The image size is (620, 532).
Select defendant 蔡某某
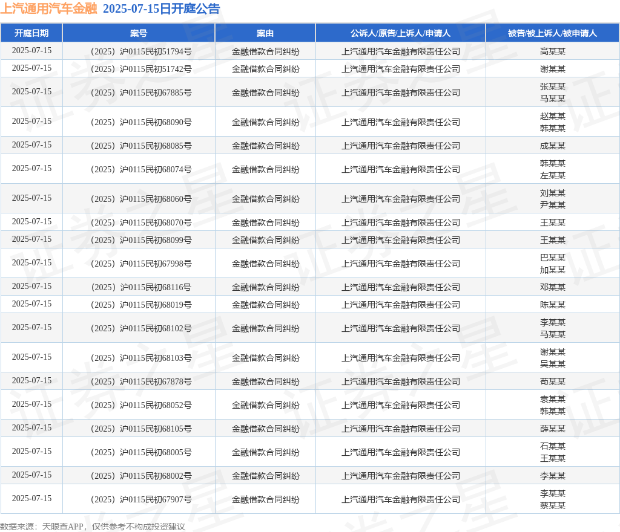pyautogui.click(x=553, y=505)
